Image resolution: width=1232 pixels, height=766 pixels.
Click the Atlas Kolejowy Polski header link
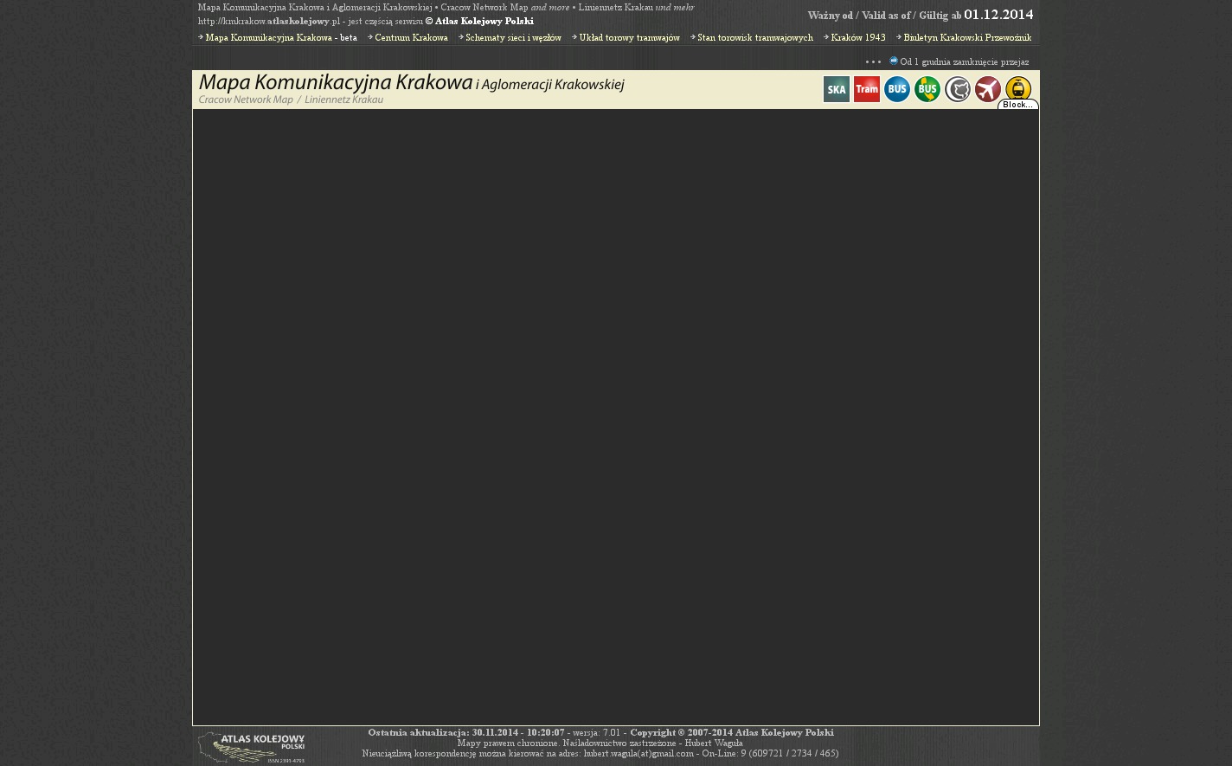484,22
